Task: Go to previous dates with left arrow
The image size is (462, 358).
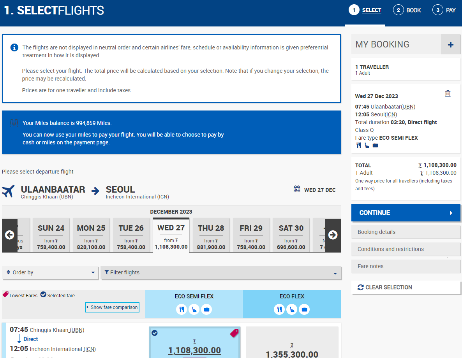Action: tap(10, 235)
